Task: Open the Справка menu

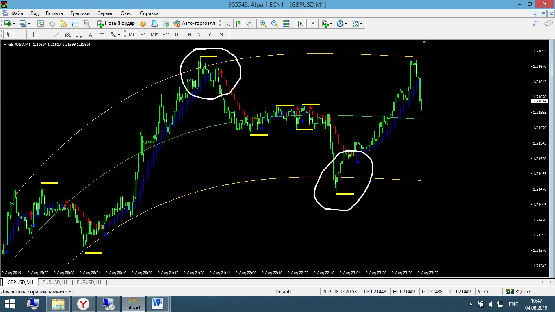Action: pos(149,13)
